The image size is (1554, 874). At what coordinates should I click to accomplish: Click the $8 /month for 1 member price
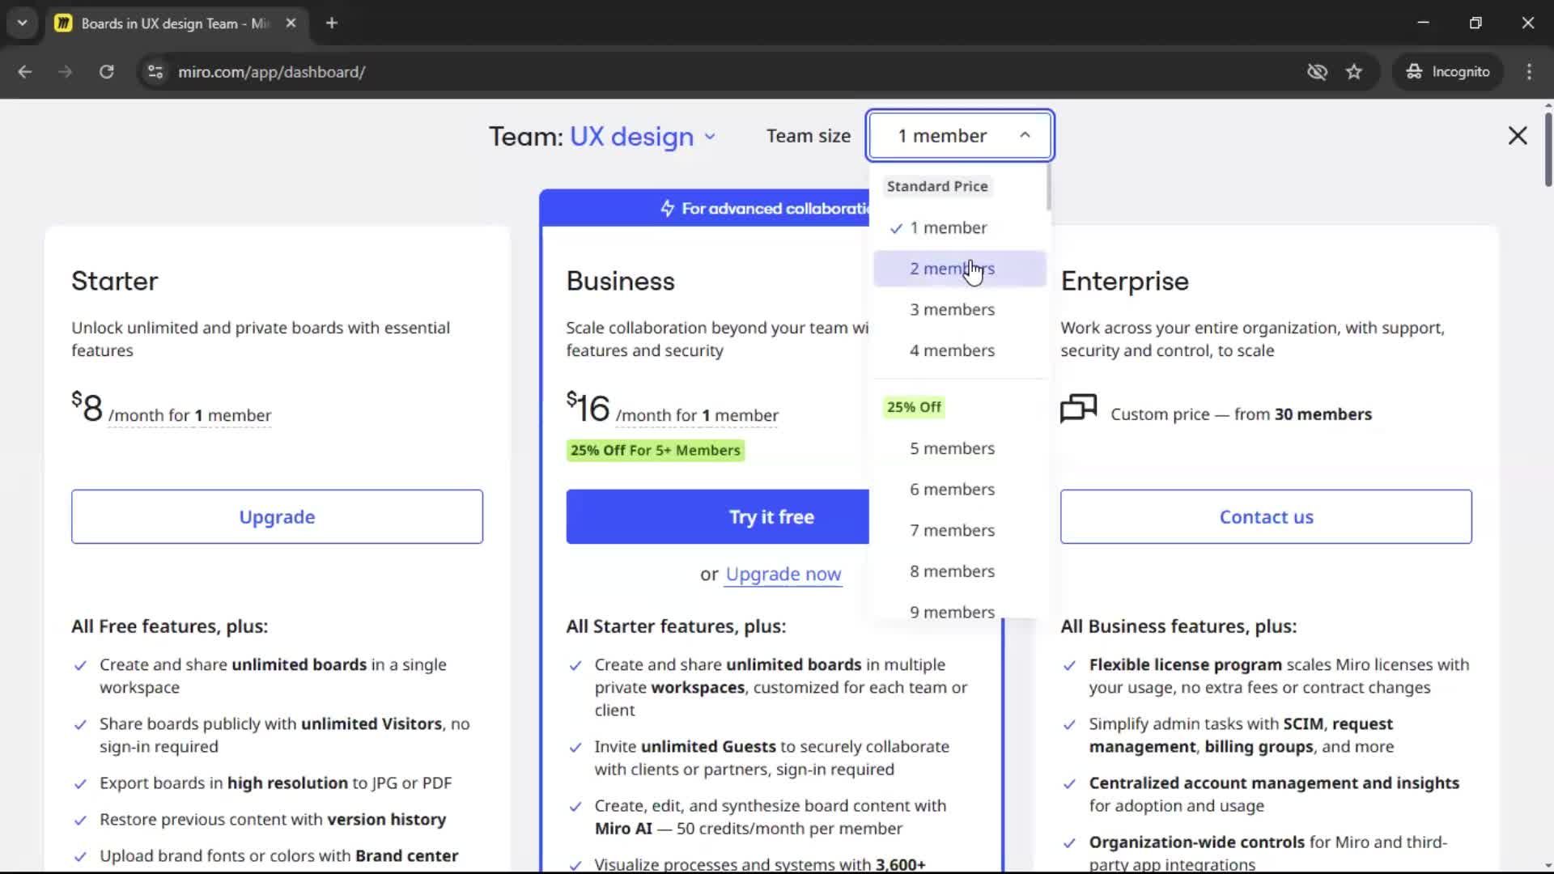tap(172, 407)
